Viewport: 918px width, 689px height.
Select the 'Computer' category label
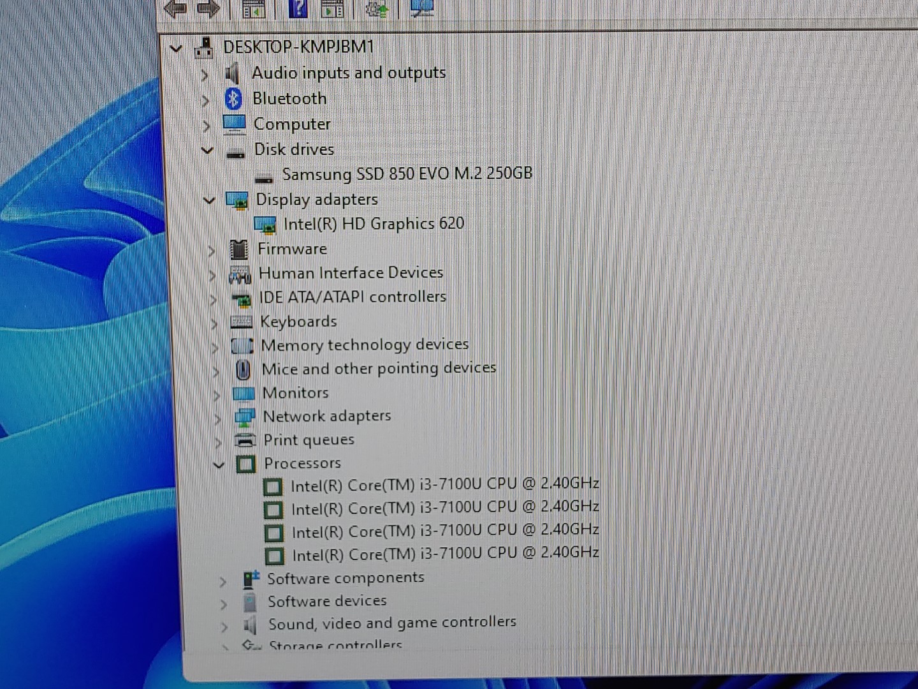292,124
